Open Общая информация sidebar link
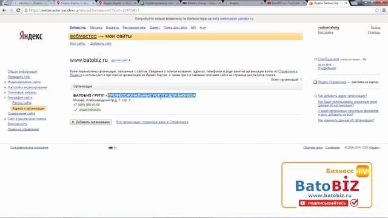The height and width of the screenshot is (218, 388). point(22,71)
